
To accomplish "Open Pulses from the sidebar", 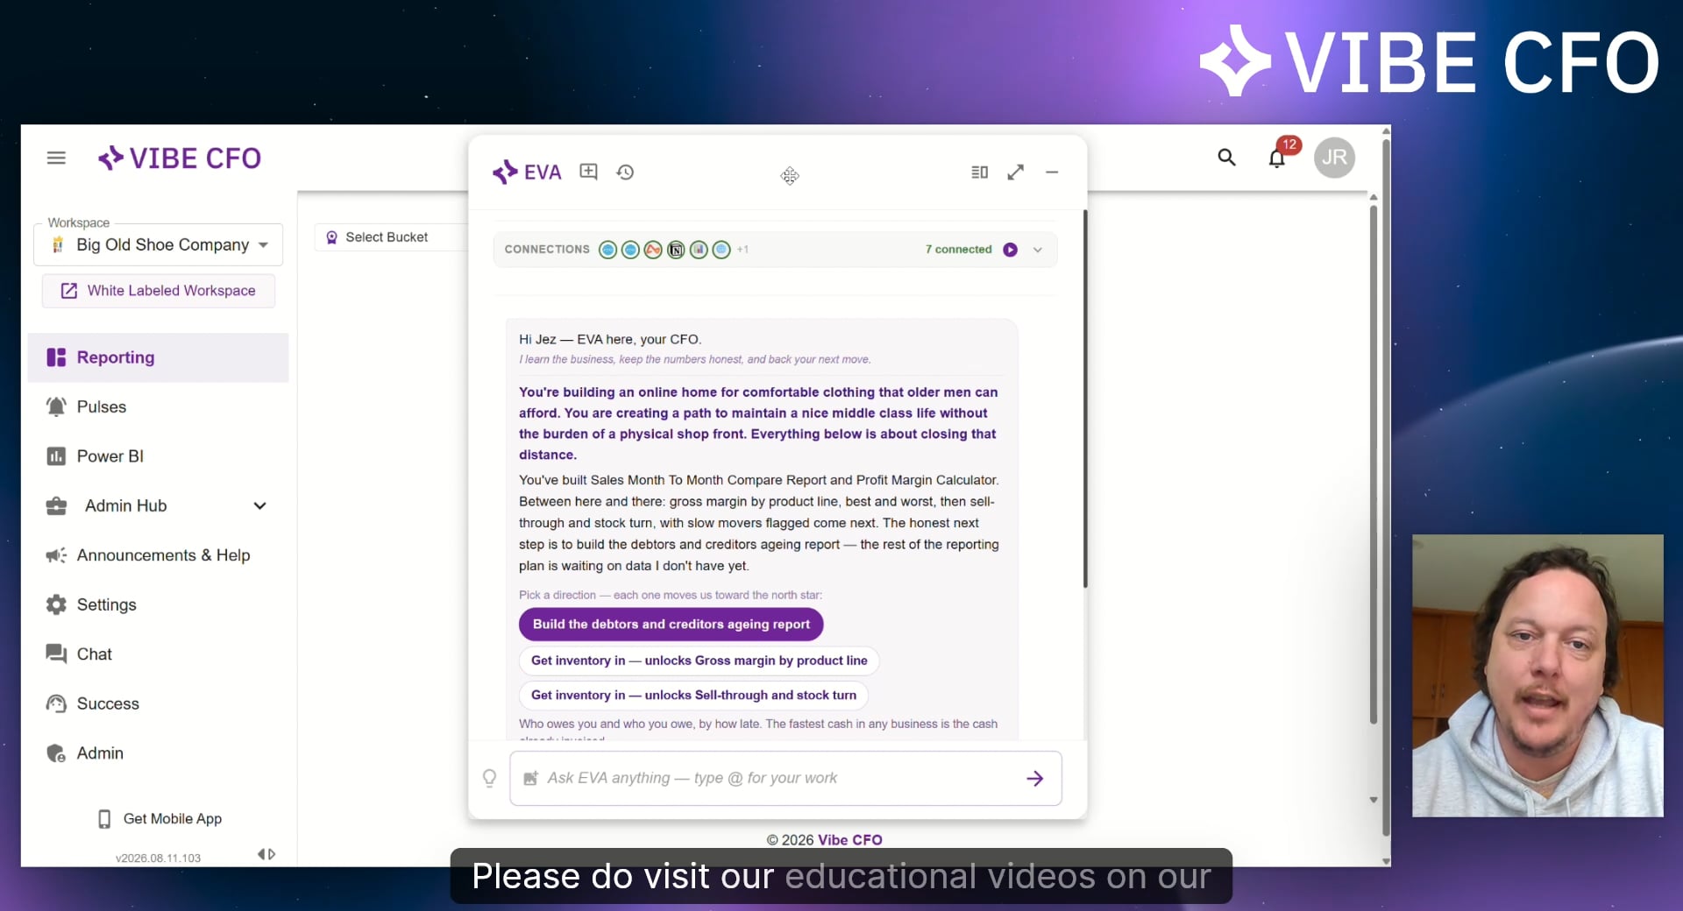I will tap(158, 406).
